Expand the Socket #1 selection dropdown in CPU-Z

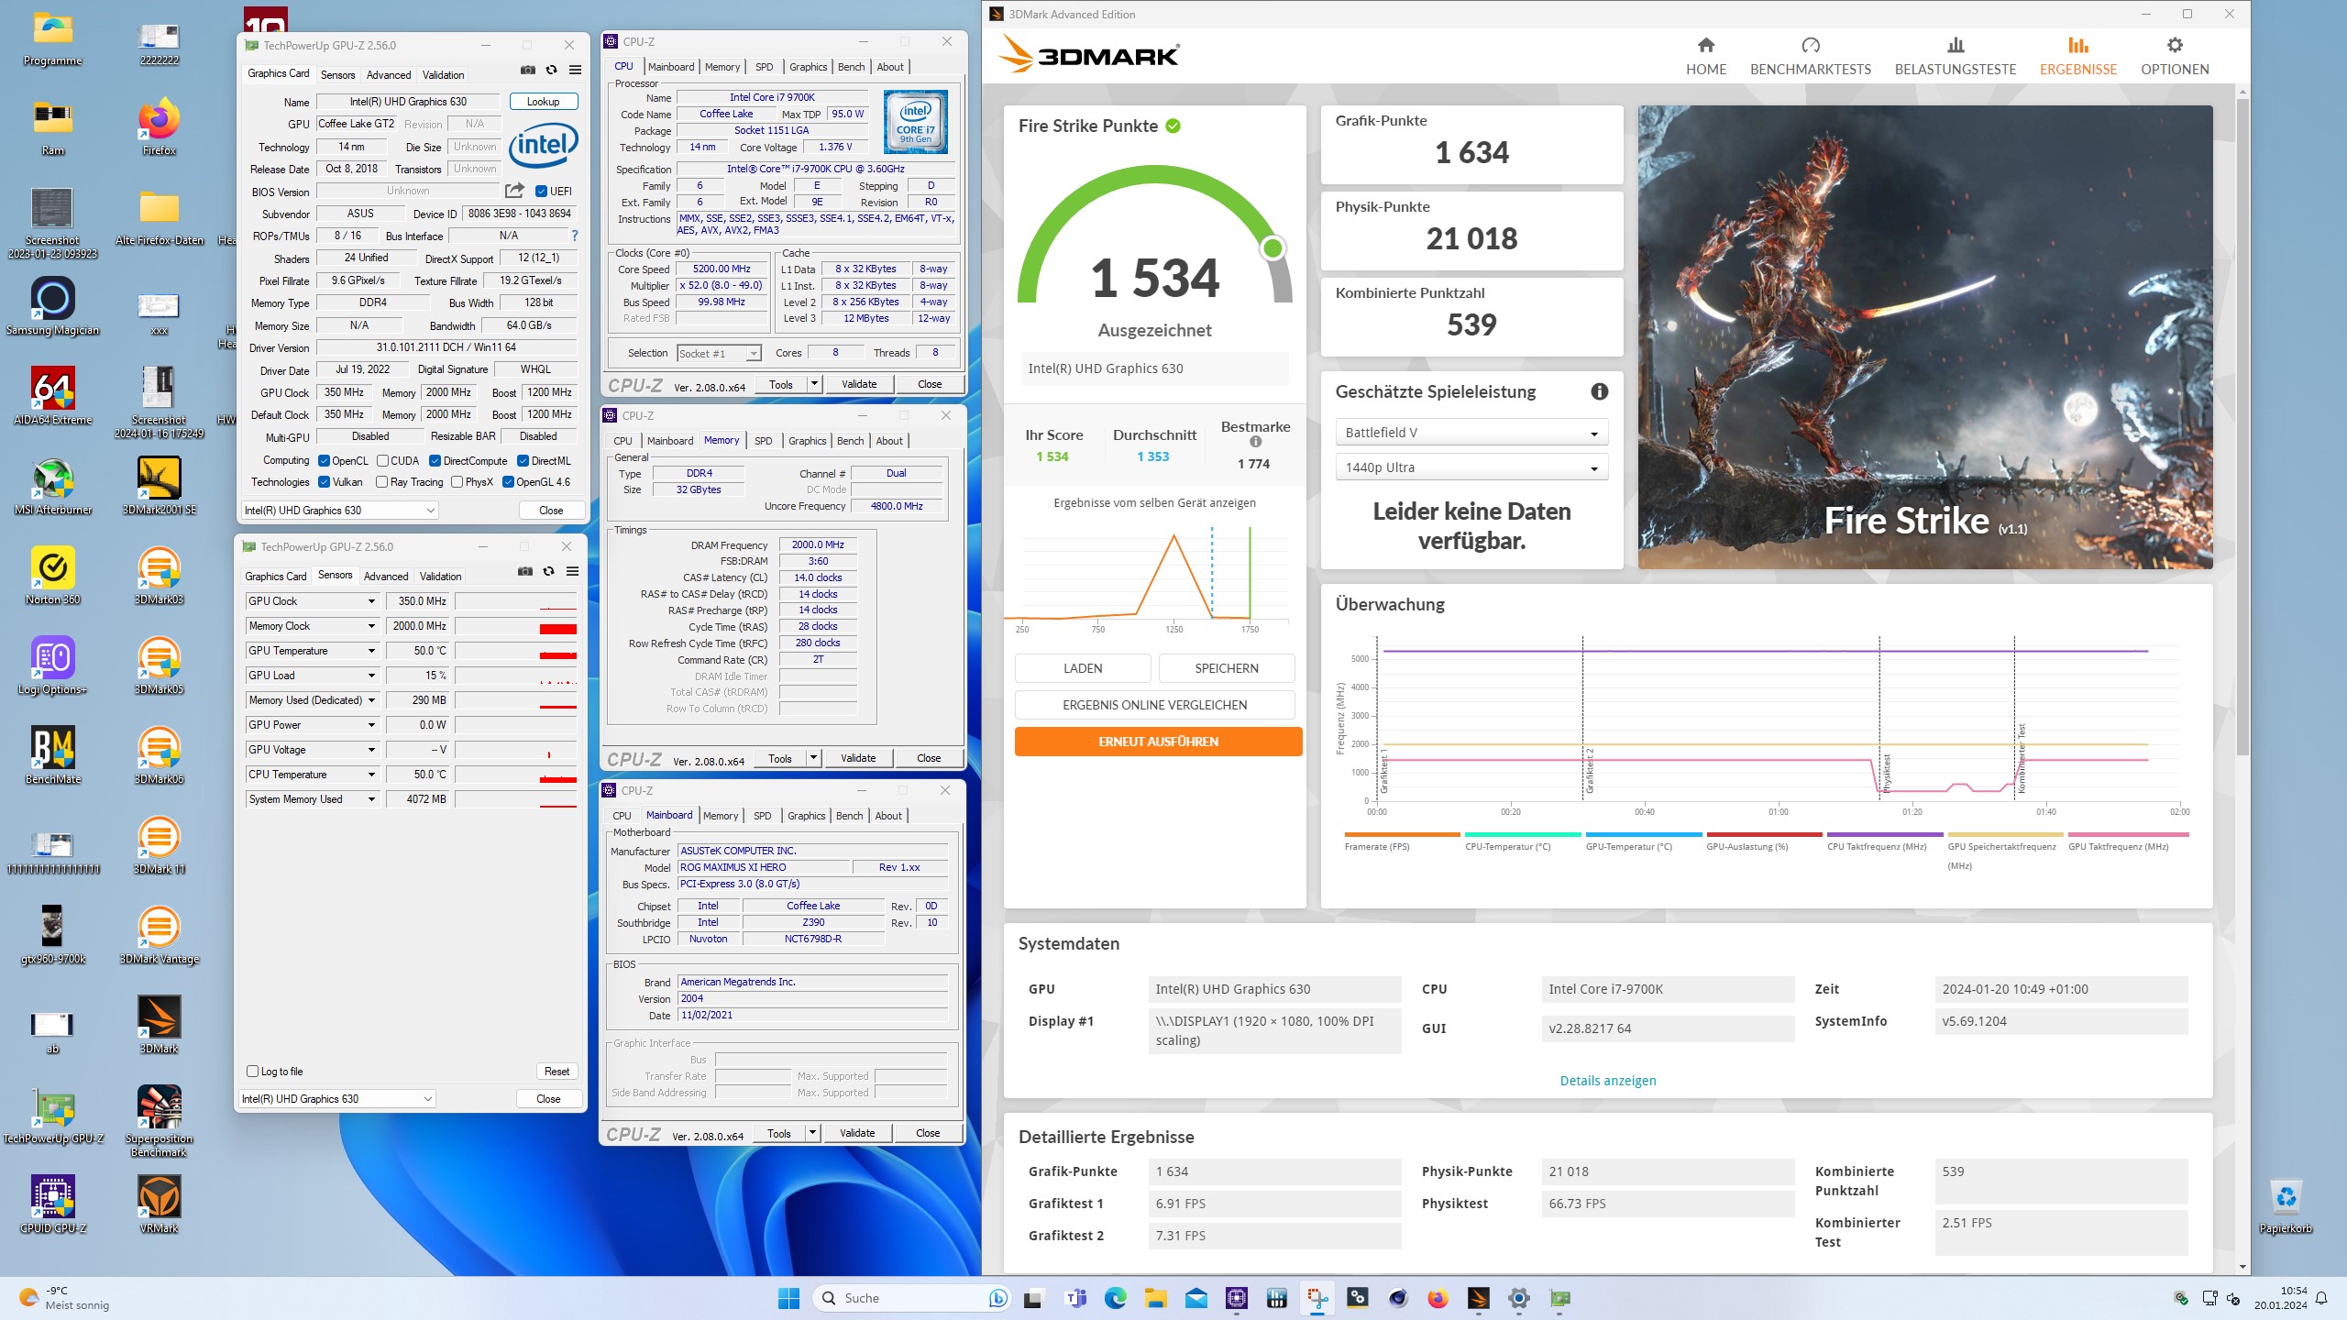coord(719,353)
